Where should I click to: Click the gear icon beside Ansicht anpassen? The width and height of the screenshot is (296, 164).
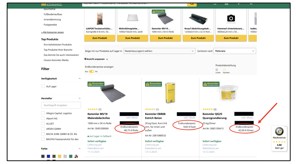85,59
